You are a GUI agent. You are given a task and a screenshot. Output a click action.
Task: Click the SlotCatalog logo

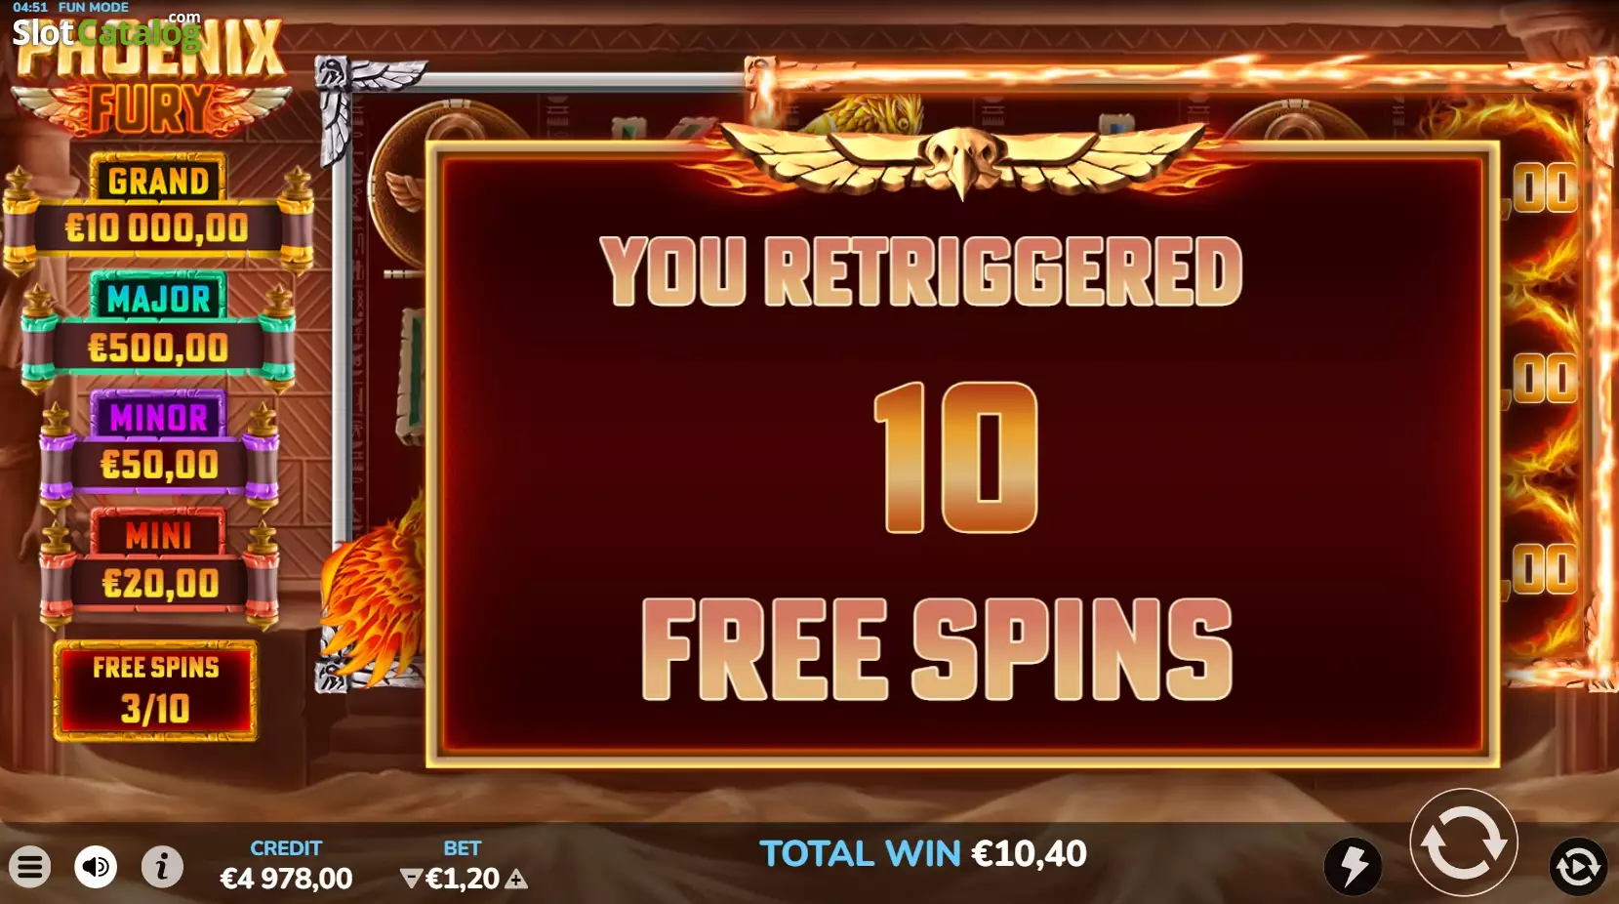click(x=106, y=31)
